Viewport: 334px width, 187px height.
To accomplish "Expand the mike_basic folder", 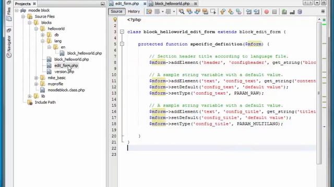I will [x=36, y=78].
